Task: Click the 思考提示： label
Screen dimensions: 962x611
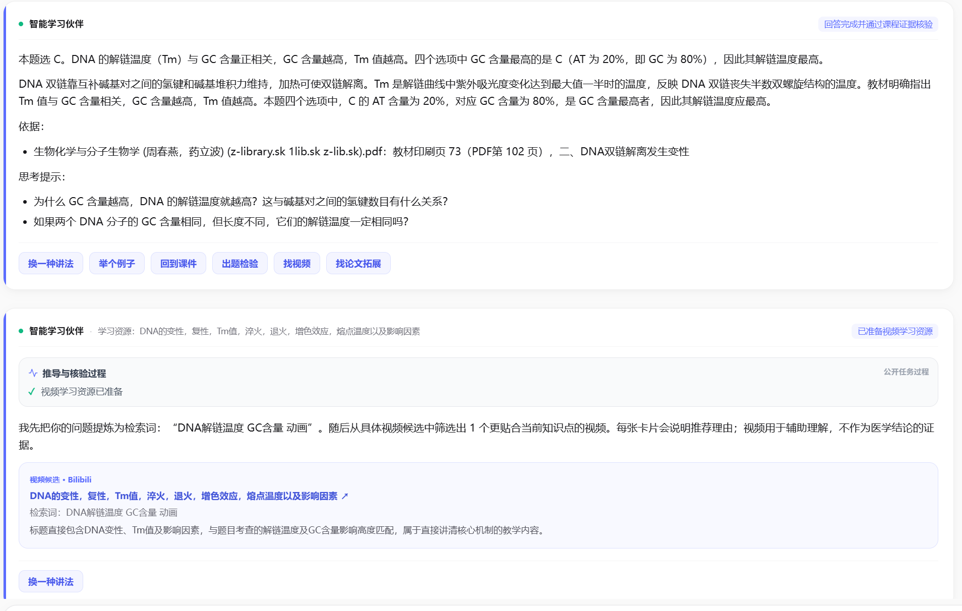Action: click(x=42, y=177)
